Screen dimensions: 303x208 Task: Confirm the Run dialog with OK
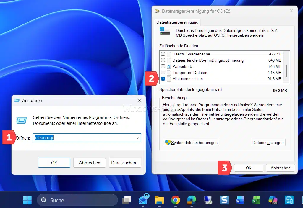click(54, 163)
